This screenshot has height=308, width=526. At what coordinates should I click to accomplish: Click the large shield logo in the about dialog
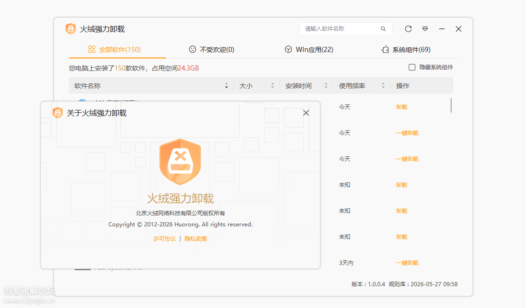[x=180, y=162]
